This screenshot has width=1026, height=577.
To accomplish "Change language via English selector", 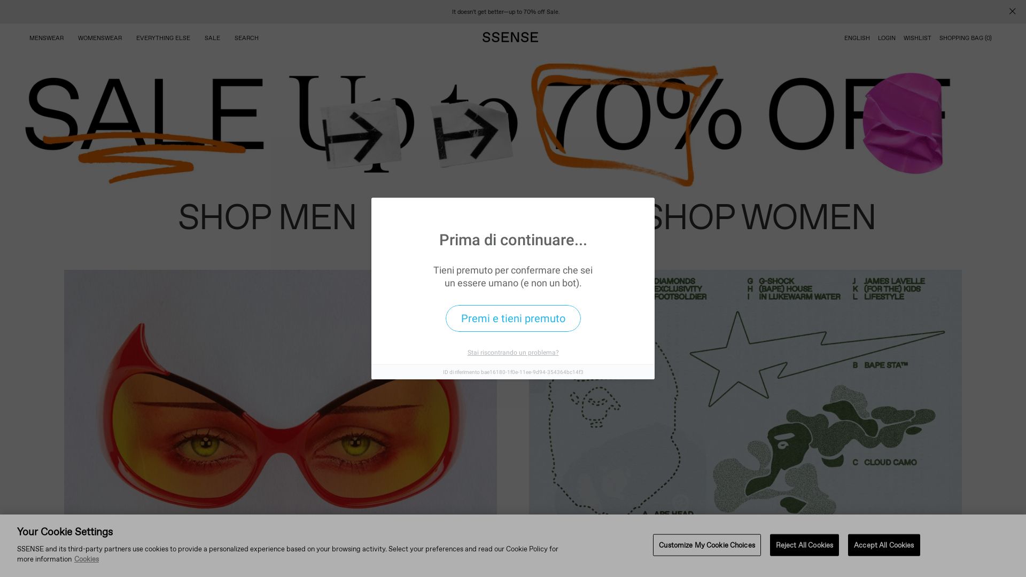I will tap(857, 38).
